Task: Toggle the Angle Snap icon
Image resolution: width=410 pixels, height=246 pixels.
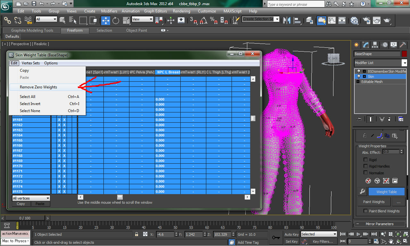Action: point(203,20)
